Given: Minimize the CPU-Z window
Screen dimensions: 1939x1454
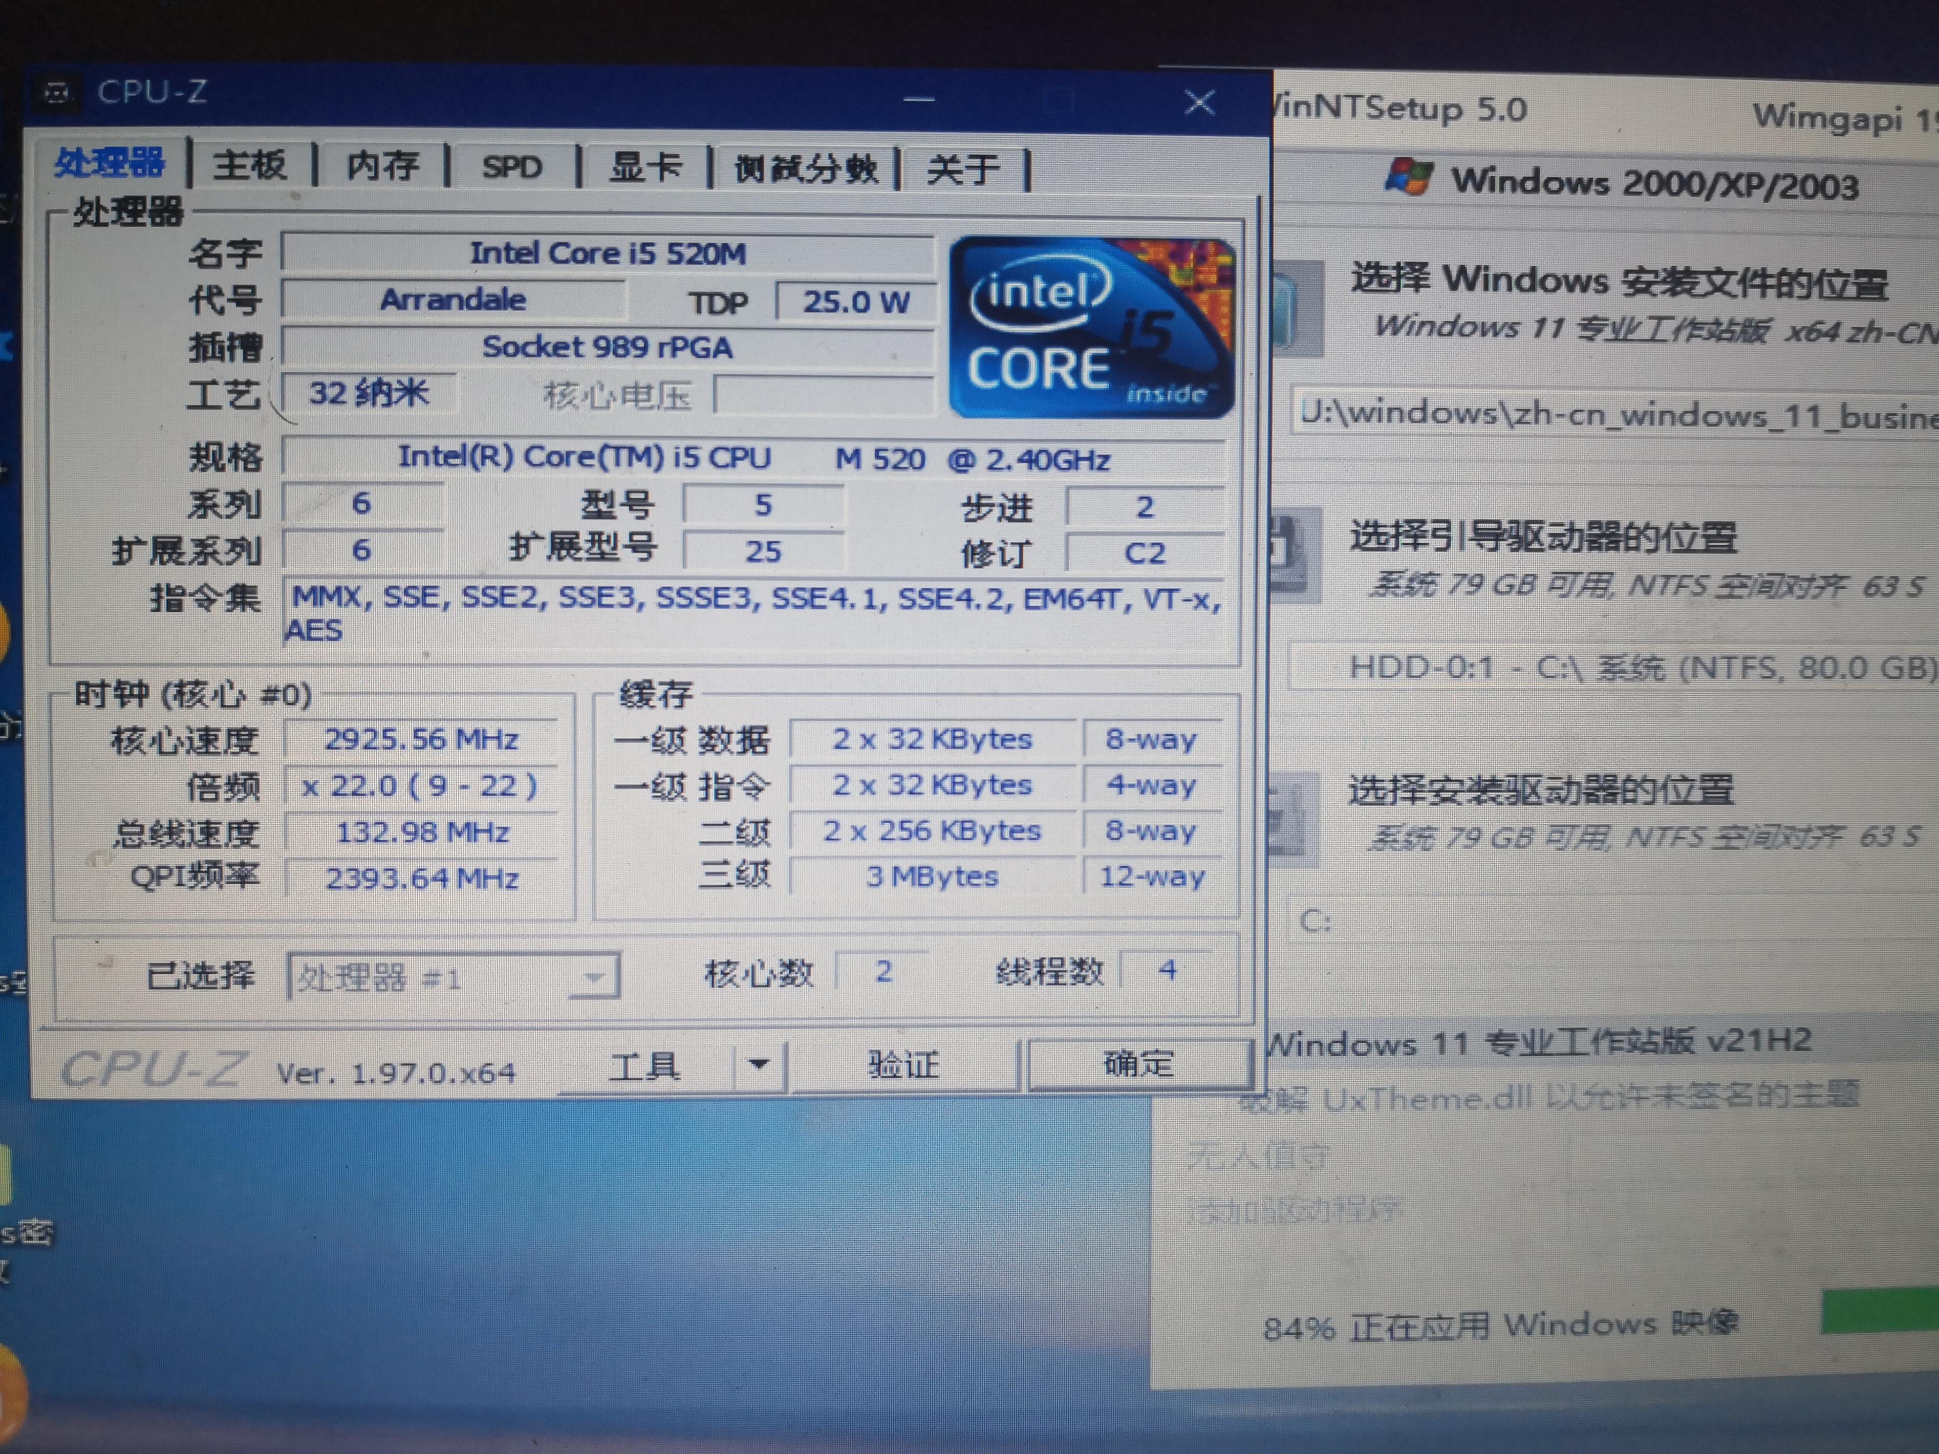Looking at the screenshot, I should click(919, 99).
